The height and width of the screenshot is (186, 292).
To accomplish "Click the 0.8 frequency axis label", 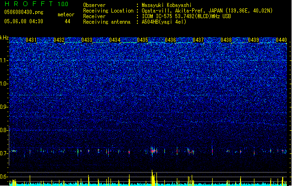I will [x=4, y=130].
